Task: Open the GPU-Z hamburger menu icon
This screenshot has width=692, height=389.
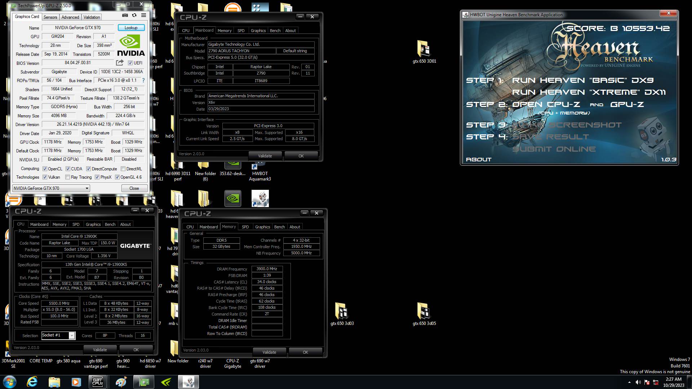Action: pyautogui.click(x=143, y=15)
